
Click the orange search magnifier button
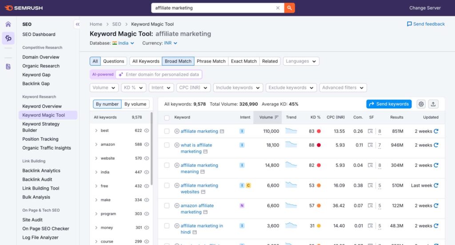(x=289, y=8)
